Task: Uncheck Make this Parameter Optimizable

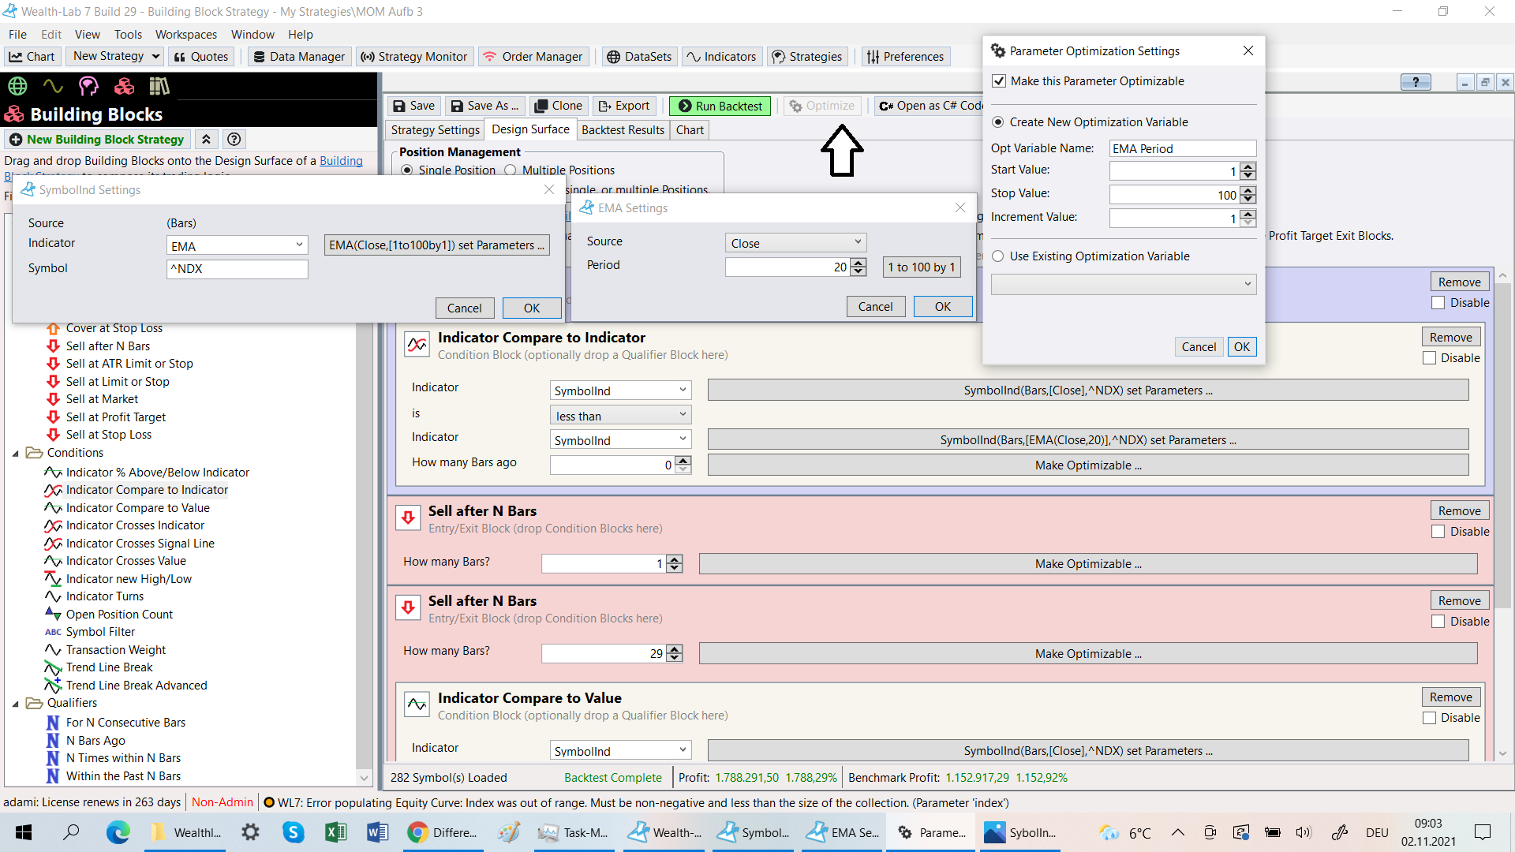Action: coord(999,81)
